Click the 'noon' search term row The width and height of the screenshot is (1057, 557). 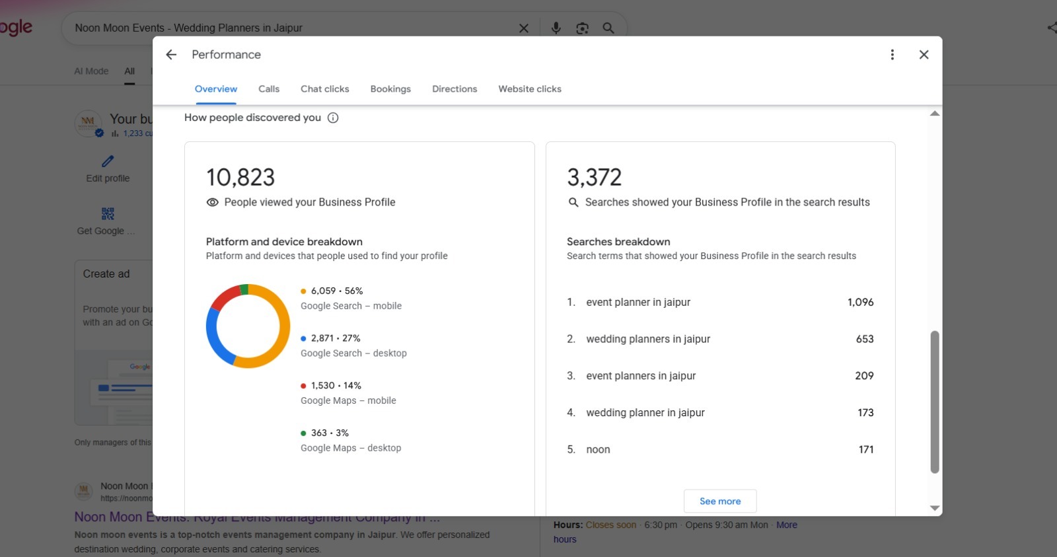click(x=720, y=450)
